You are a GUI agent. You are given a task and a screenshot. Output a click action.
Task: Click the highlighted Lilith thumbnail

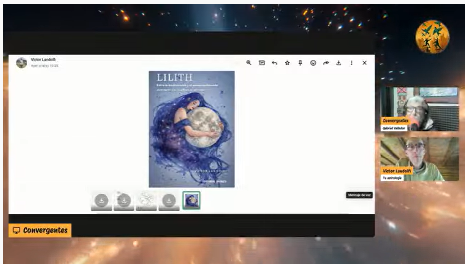click(x=191, y=200)
